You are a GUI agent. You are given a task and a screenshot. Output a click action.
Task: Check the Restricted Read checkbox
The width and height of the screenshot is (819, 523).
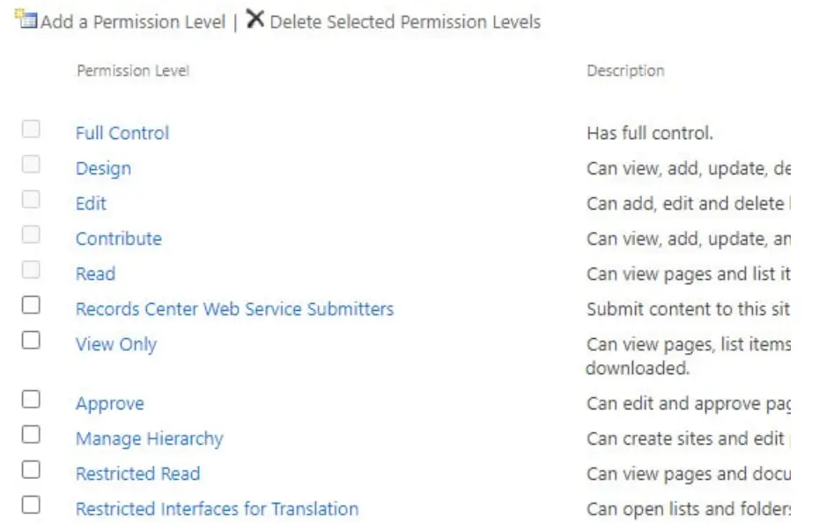click(x=32, y=468)
